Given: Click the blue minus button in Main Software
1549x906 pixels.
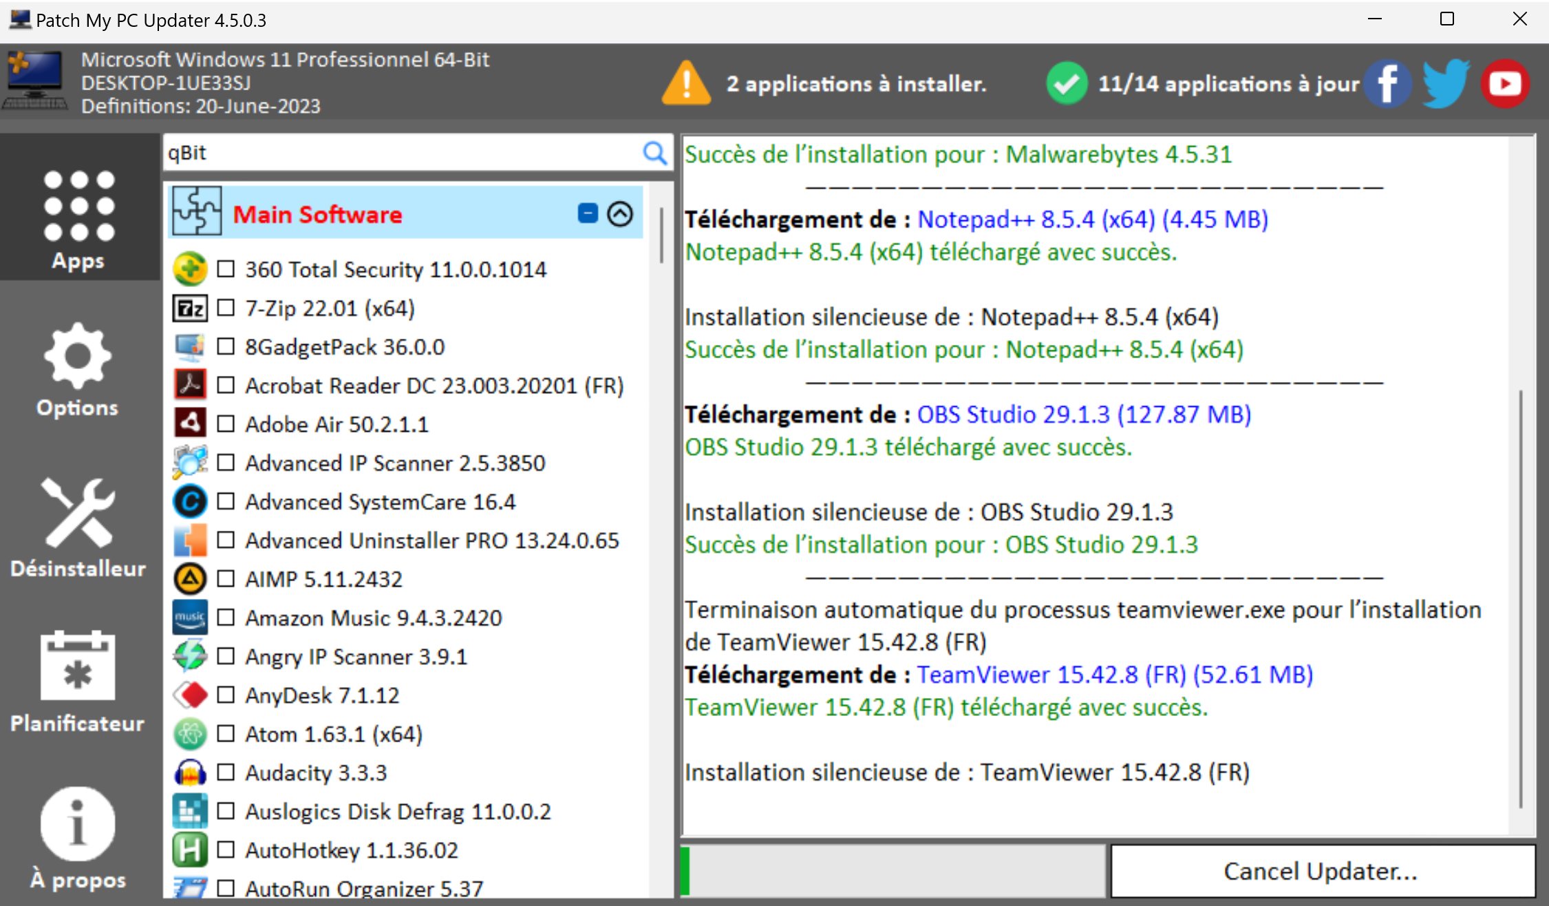Looking at the screenshot, I should click(588, 213).
